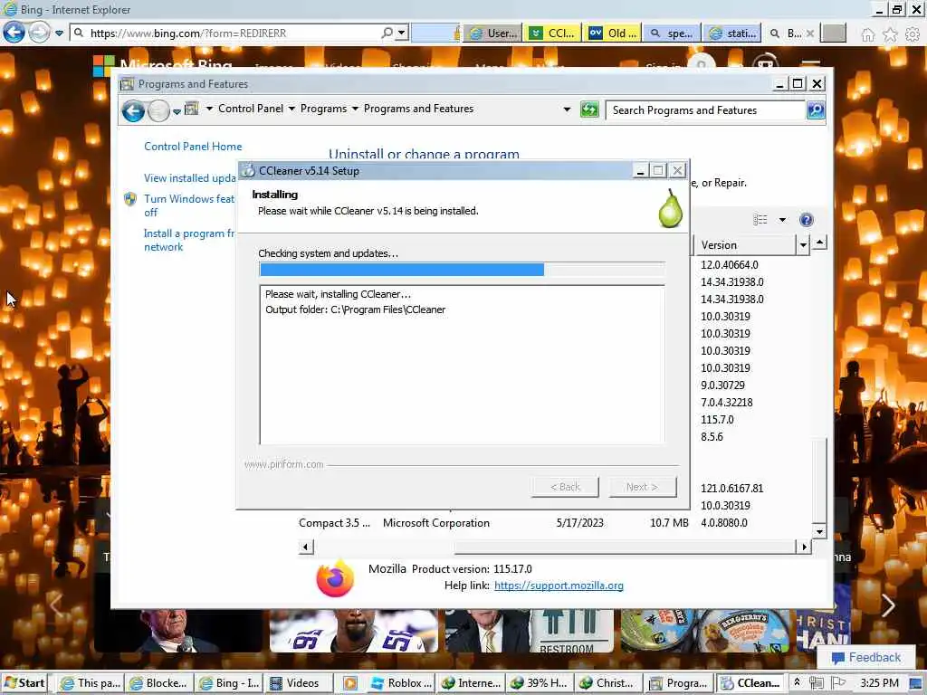Refresh the Programs and Features list
Viewport: 927px width, 695px height.
tap(589, 109)
